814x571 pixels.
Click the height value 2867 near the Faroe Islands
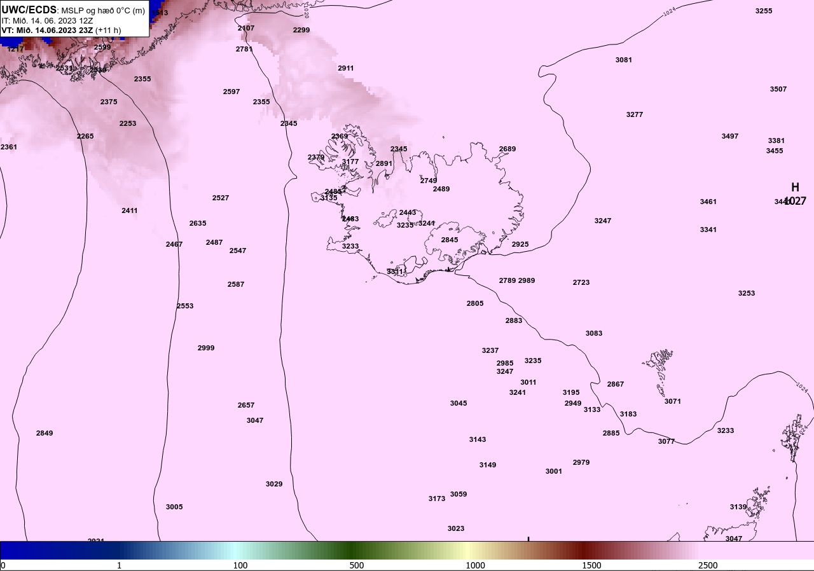pos(616,384)
